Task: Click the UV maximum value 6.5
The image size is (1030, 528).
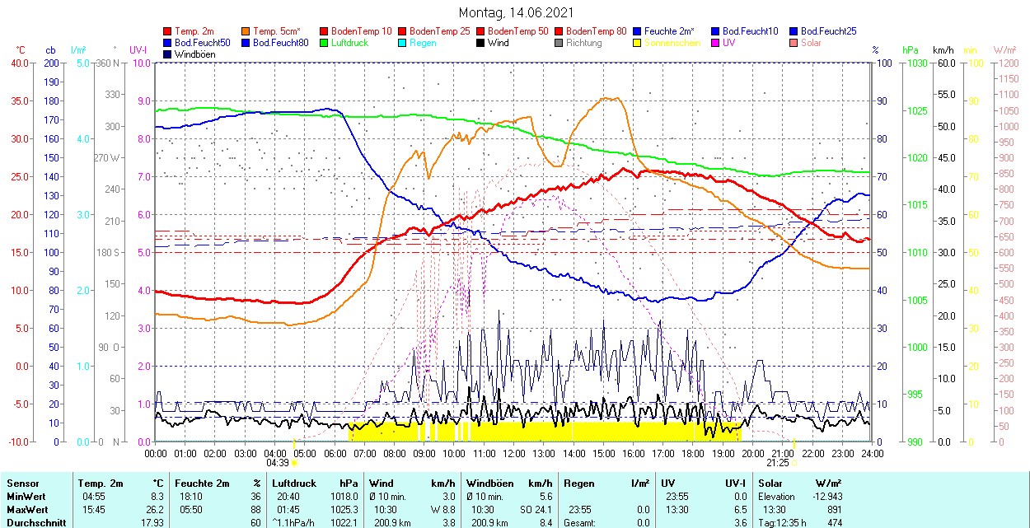Action: click(x=740, y=510)
